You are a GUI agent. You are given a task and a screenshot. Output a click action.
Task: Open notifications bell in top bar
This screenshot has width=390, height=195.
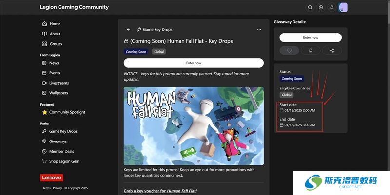click(332, 7)
